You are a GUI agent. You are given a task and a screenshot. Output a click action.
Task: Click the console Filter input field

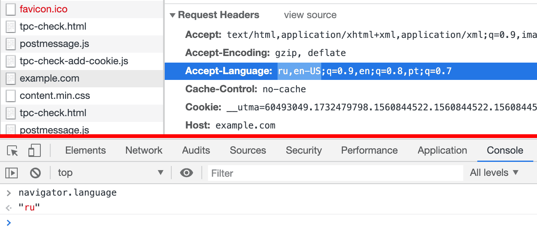335,173
